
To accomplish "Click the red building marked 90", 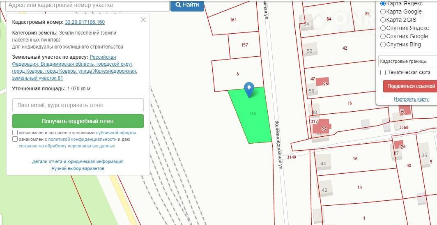I will (322, 127).
